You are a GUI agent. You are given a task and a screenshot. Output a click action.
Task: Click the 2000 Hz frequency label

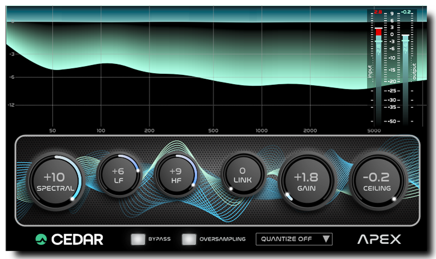coord(310,131)
